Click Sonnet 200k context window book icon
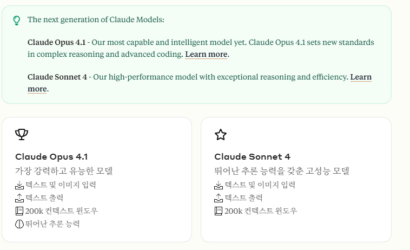The height and width of the screenshot is (250, 410). [x=219, y=211]
